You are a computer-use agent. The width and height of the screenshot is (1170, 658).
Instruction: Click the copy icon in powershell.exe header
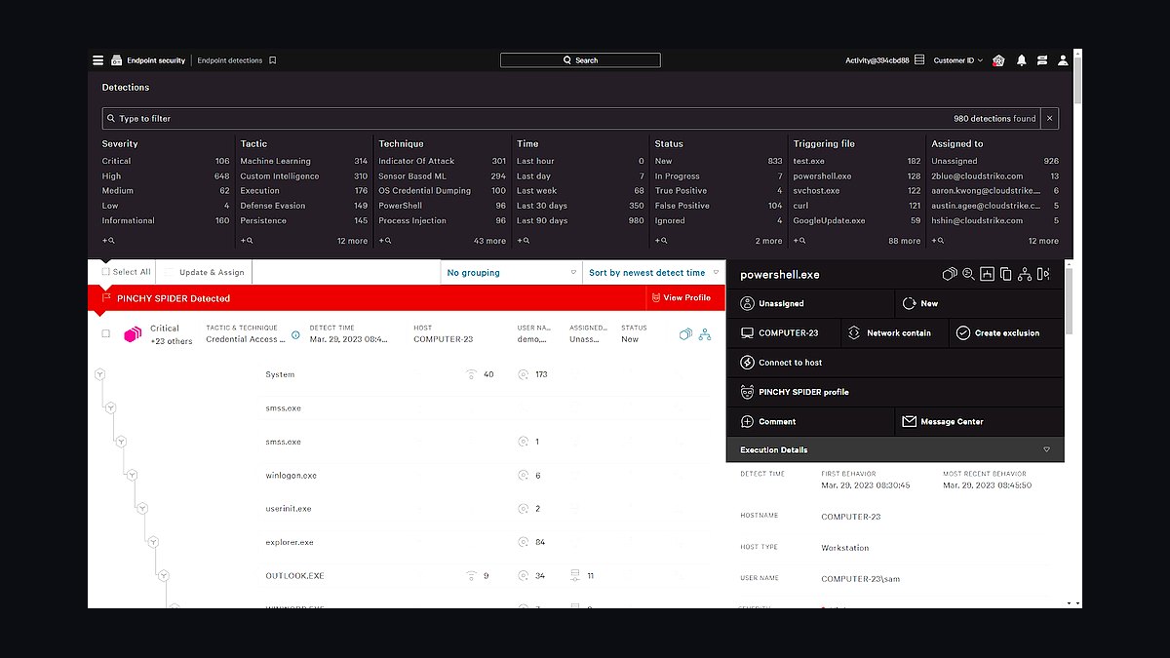pos(1005,275)
